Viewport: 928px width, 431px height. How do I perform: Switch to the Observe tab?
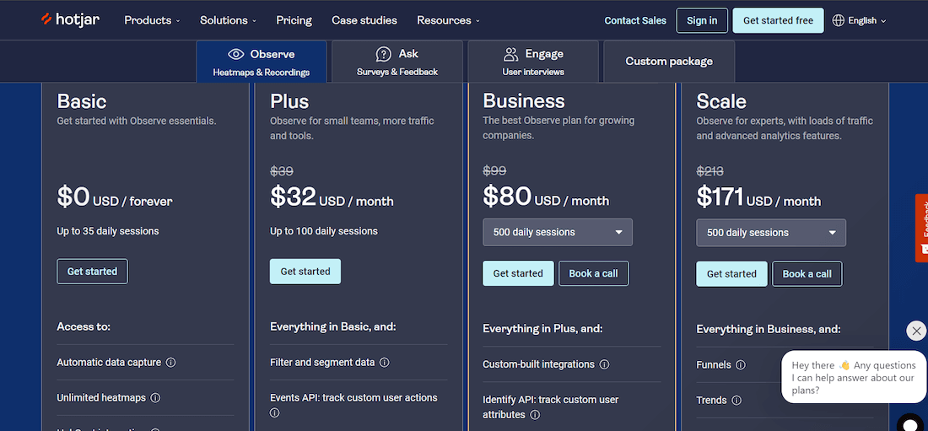pyautogui.click(x=261, y=62)
